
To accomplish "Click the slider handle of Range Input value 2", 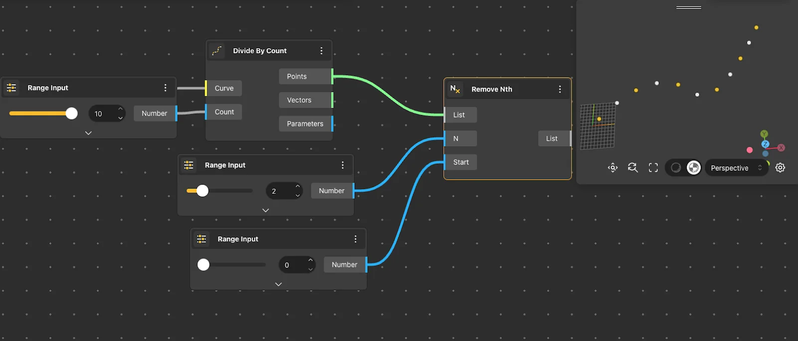I will point(202,191).
